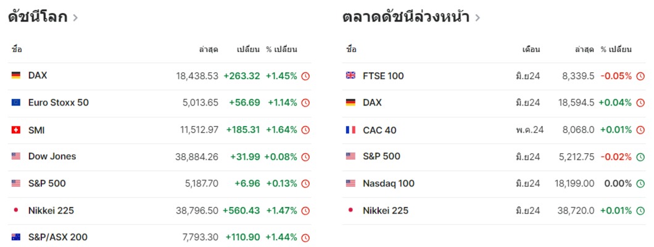Click the red clock icon beside DAX +1.45%
Viewport: 654px width, 247px height.
pos(306,77)
